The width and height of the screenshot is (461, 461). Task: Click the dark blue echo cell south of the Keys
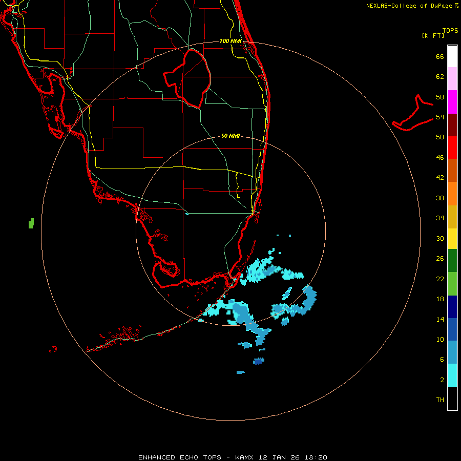(x=259, y=361)
